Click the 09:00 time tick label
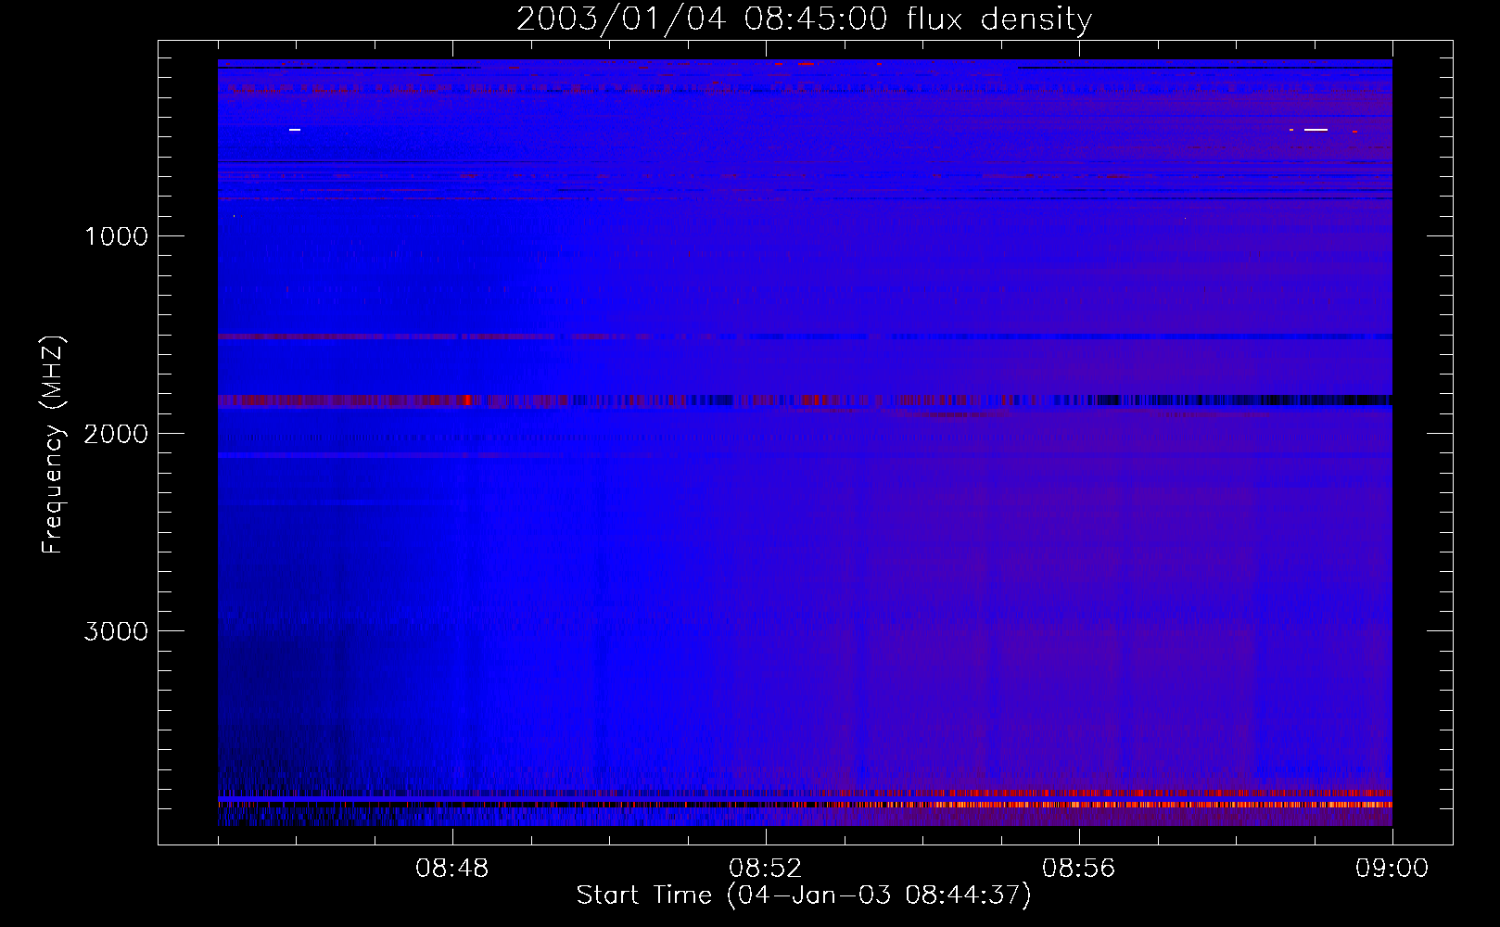 [x=1392, y=869]
